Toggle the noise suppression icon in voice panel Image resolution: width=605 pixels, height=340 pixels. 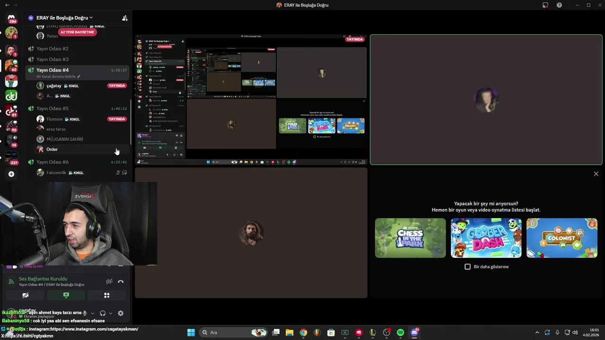pos(109,281)
